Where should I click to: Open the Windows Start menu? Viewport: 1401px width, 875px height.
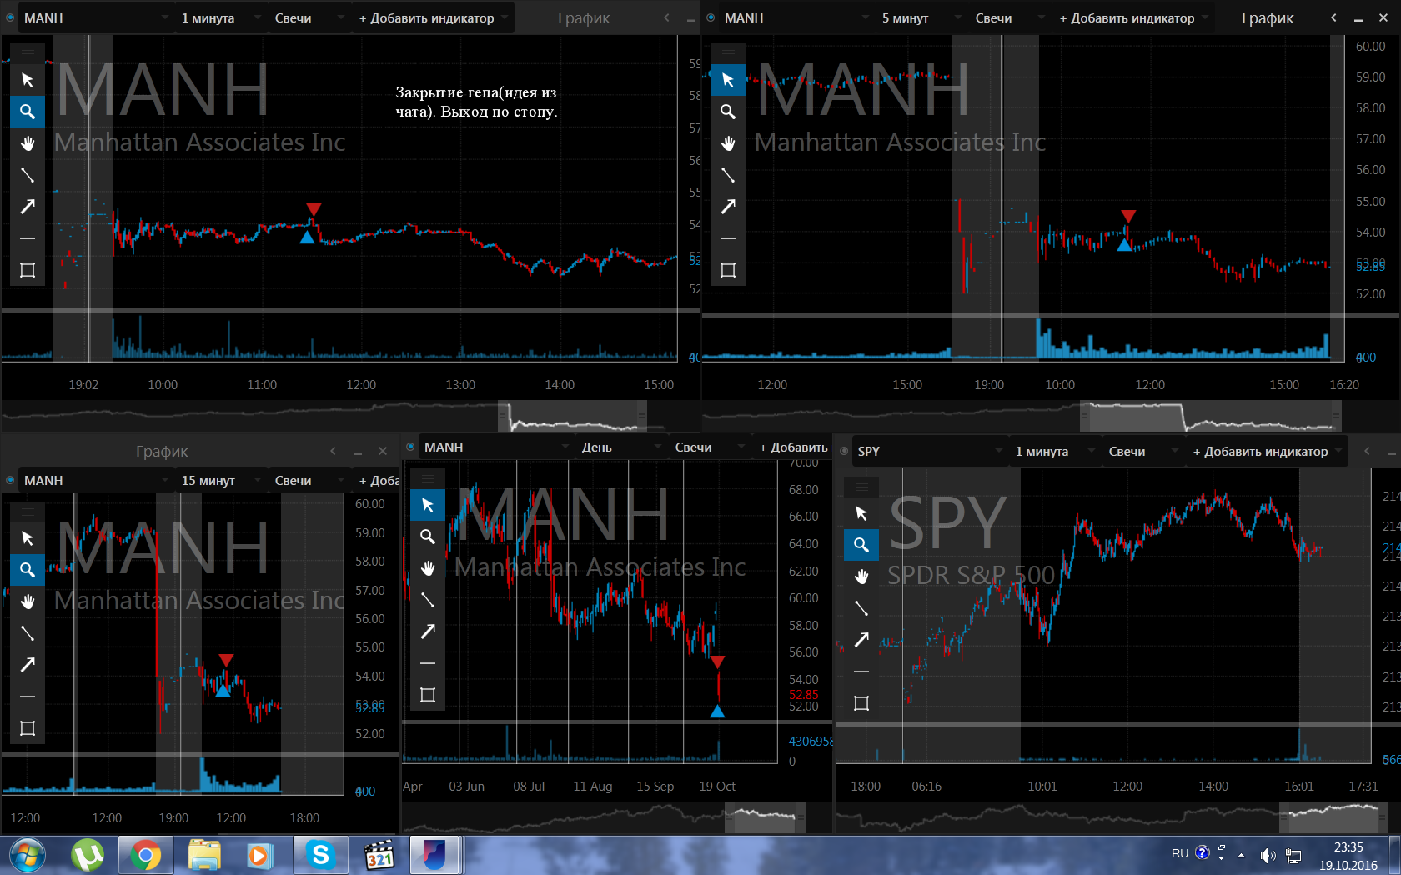pyautogui.click(x=28, y=855)
